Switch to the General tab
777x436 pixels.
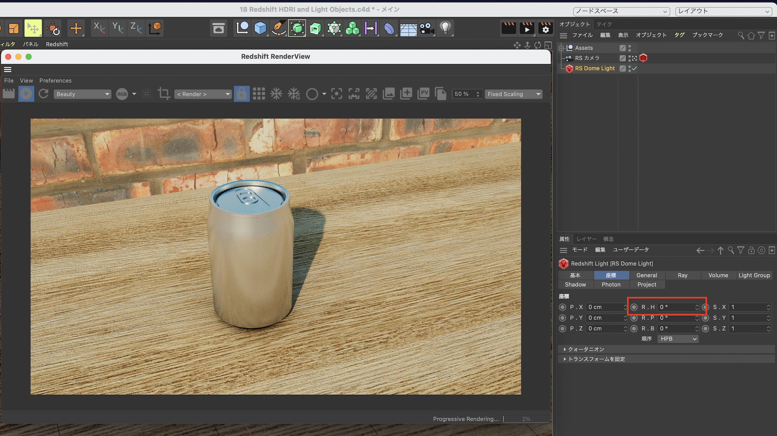646,275
